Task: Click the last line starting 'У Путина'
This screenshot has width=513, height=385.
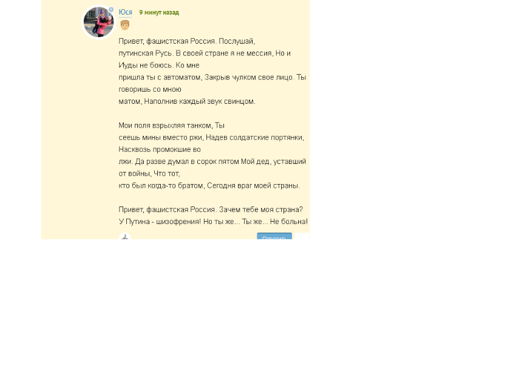Action: [x=213, y=222]
